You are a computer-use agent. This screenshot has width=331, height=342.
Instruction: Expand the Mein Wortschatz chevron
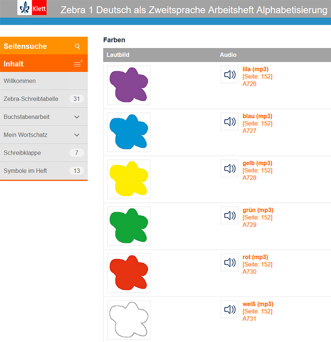coord(77,135)
